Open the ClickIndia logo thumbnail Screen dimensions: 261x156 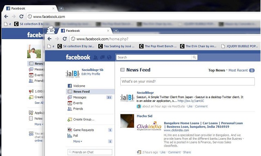(x=149, y=126)
